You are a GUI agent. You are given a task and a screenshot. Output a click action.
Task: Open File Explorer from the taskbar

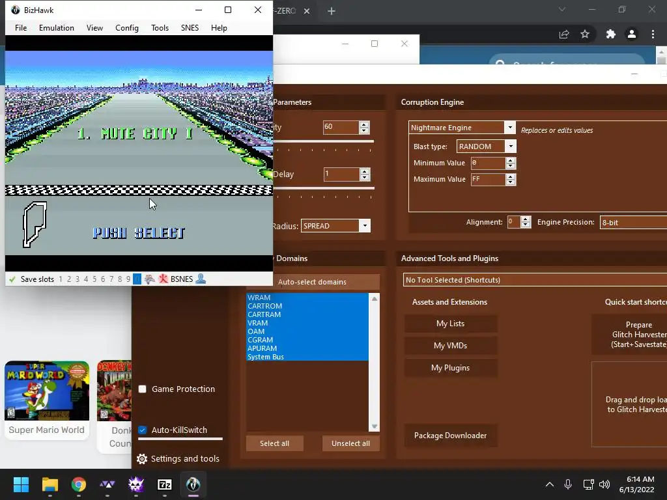click(x=50, y=484)
